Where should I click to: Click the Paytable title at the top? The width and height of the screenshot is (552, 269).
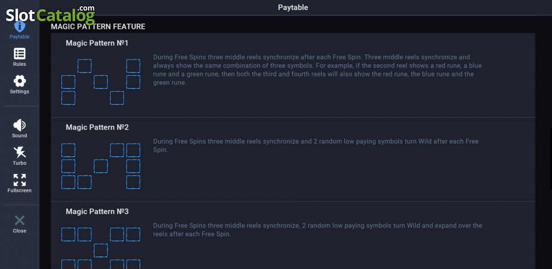point(293,7)
